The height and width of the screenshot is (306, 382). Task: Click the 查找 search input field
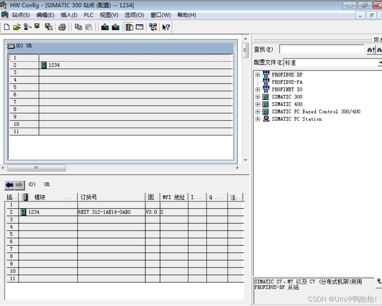322,49
